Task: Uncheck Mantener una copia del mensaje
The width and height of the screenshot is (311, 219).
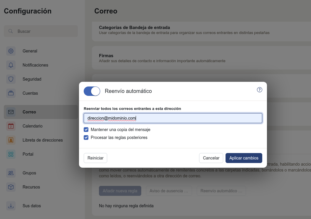Action: click(x=86, y=130)
